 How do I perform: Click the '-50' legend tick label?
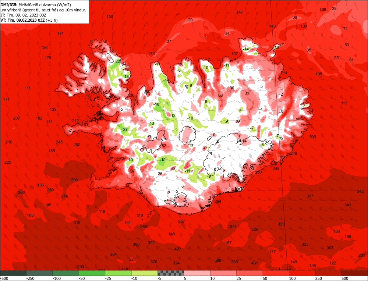(x=82, y=278)
